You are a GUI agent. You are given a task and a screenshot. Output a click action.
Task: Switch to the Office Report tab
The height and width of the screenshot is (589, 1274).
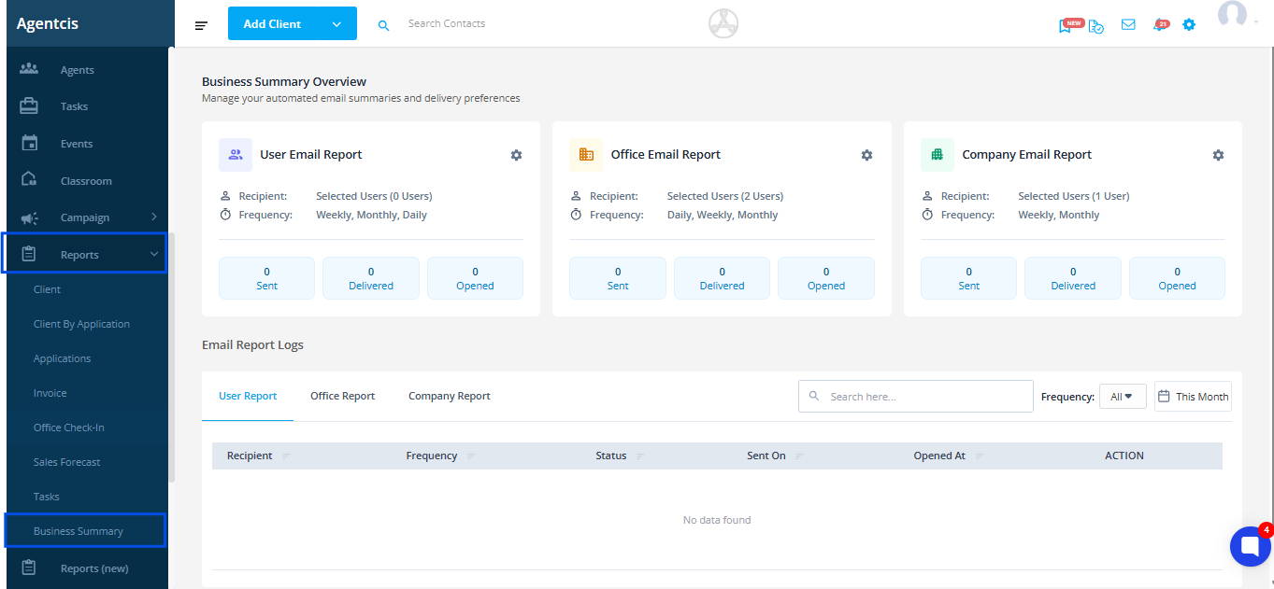(342, 396)
